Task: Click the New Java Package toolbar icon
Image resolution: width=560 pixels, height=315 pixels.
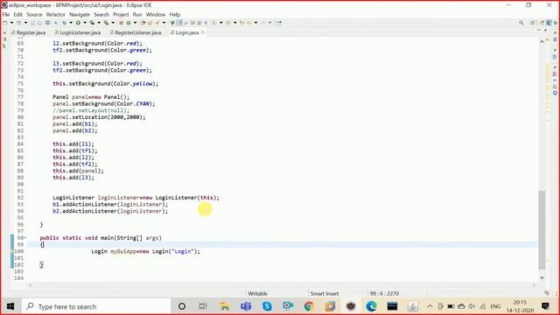Action: pyautogui.click(x=121, y=23)
